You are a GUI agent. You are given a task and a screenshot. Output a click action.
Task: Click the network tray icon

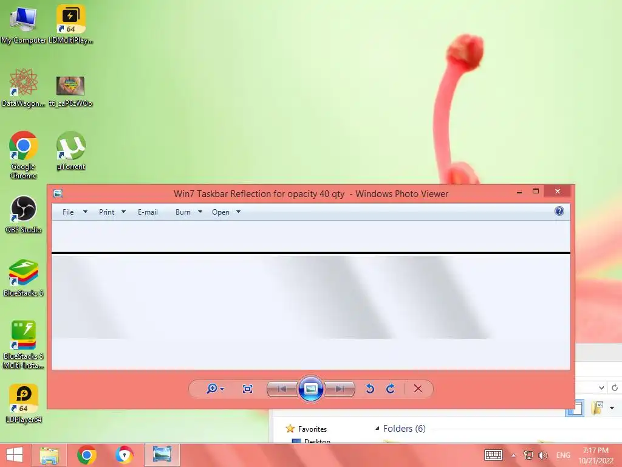point(528,455)
